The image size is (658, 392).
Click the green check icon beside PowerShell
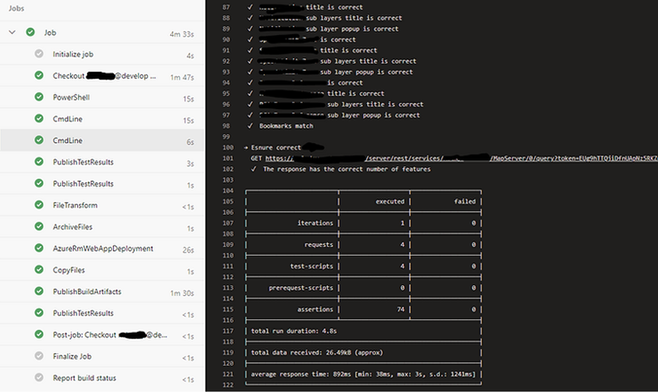click(x=39, y=97)
